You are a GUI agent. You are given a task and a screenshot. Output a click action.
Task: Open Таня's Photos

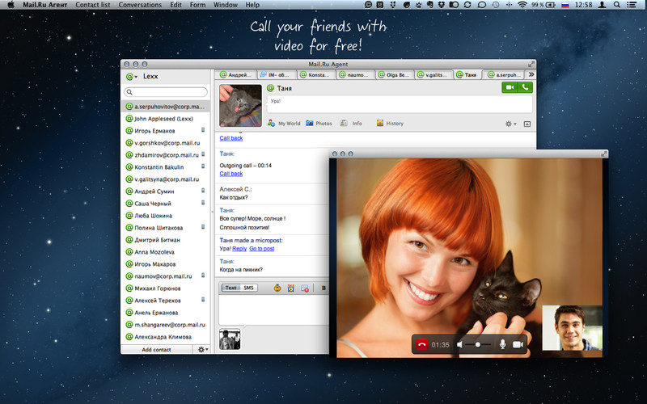319,124
